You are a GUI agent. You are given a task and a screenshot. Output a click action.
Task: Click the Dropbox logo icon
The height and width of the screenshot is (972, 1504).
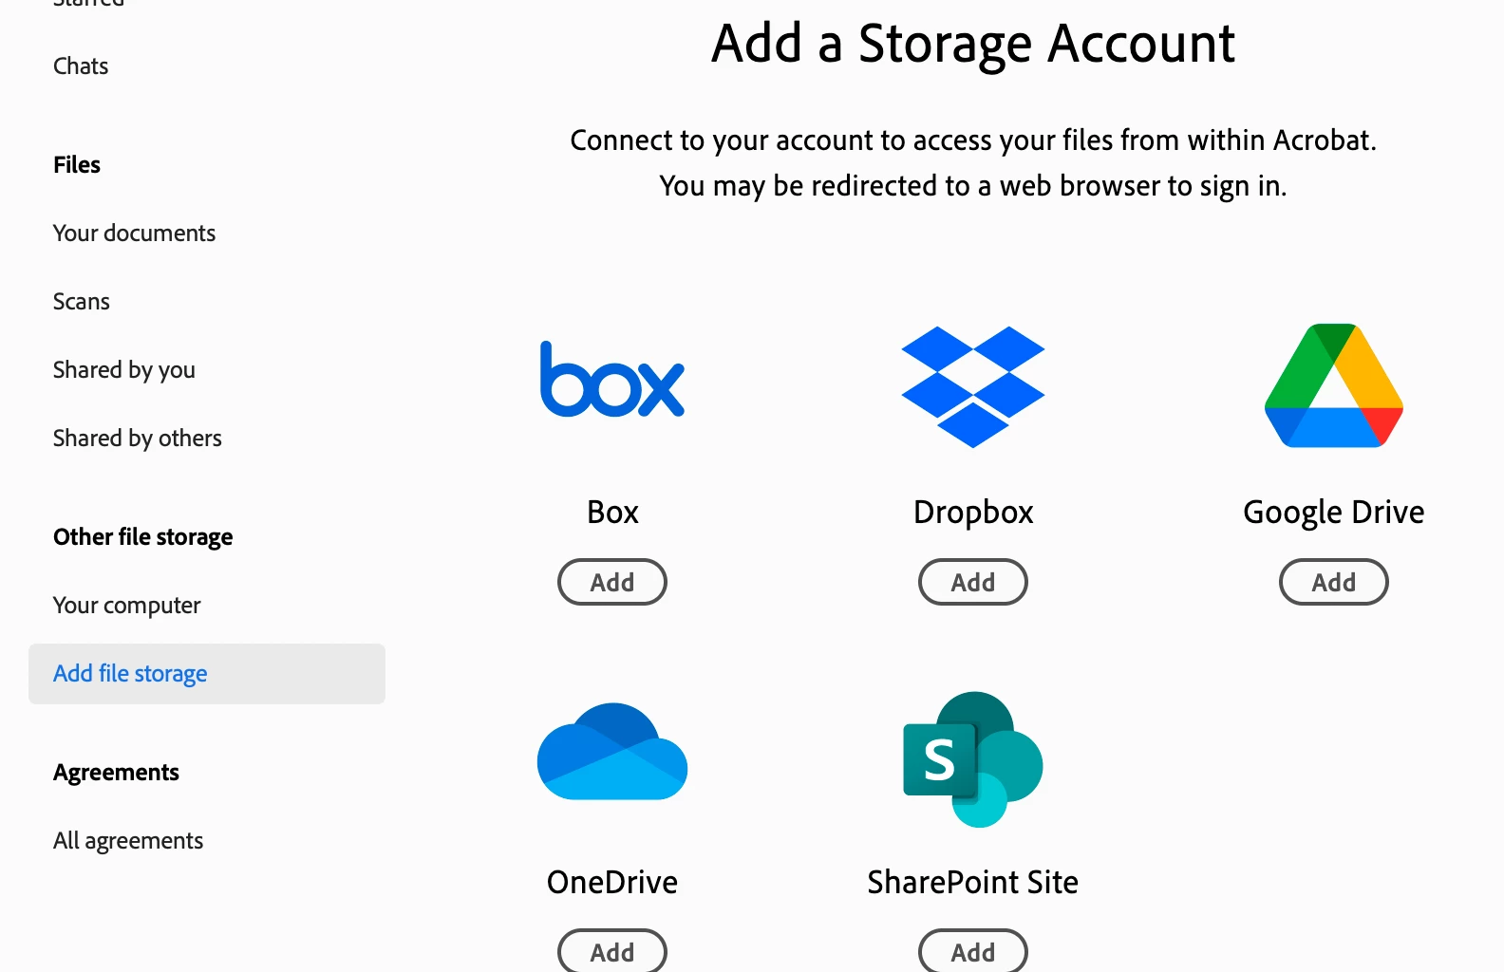tap(973, 386)
